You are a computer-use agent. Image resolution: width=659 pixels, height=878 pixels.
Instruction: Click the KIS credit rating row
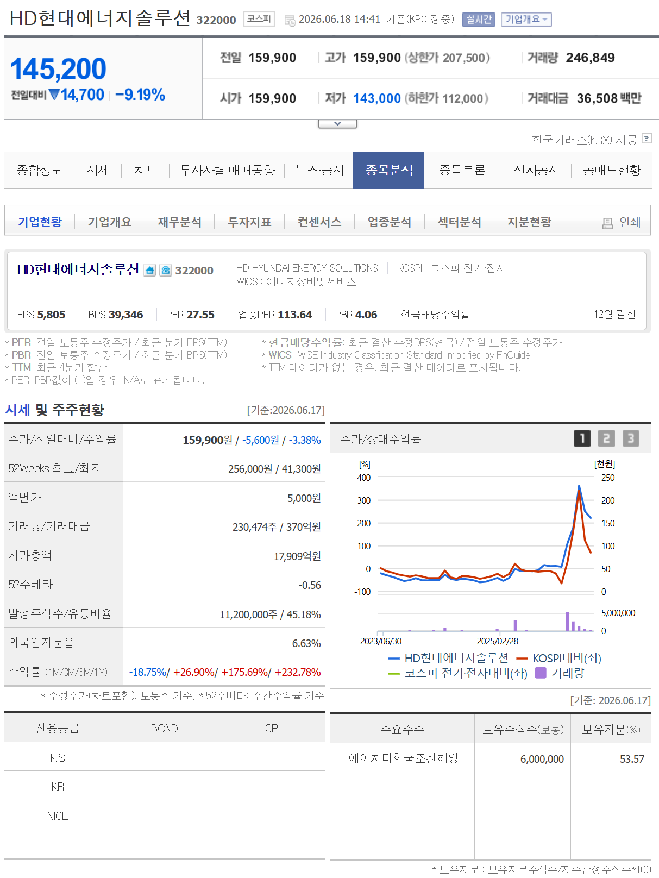[165, 757]
